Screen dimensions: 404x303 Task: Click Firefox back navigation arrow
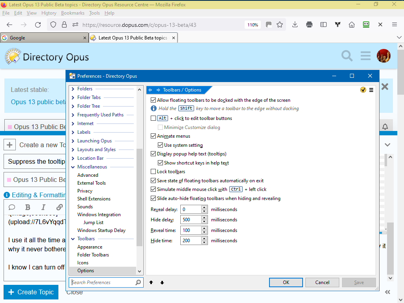pyautogui.click(x=9, y=25)
